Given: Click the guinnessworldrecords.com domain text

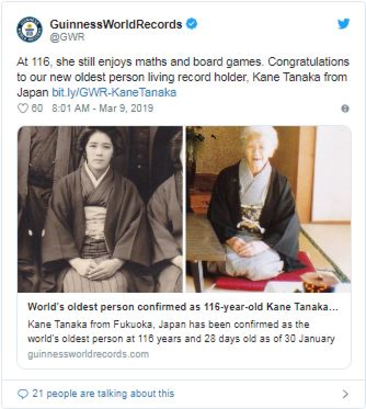Looking at the screenshot, I should 88,354.
